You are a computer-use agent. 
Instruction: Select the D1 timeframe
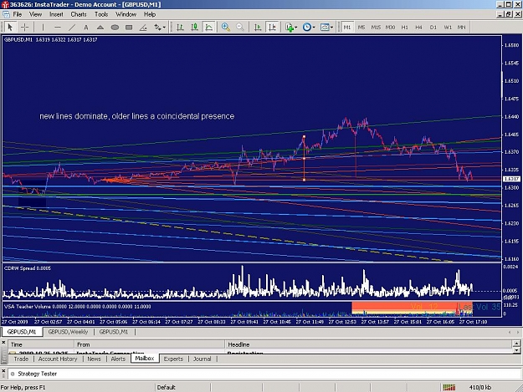[x=433, y=28]
